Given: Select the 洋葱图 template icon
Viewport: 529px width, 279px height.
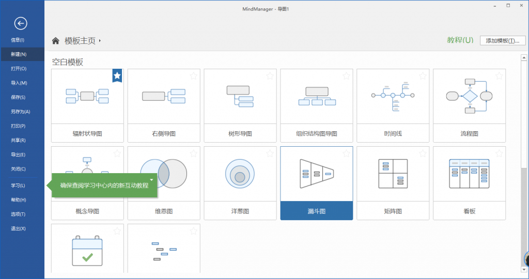Looking at the screenshot, I should tap(240, 174).
